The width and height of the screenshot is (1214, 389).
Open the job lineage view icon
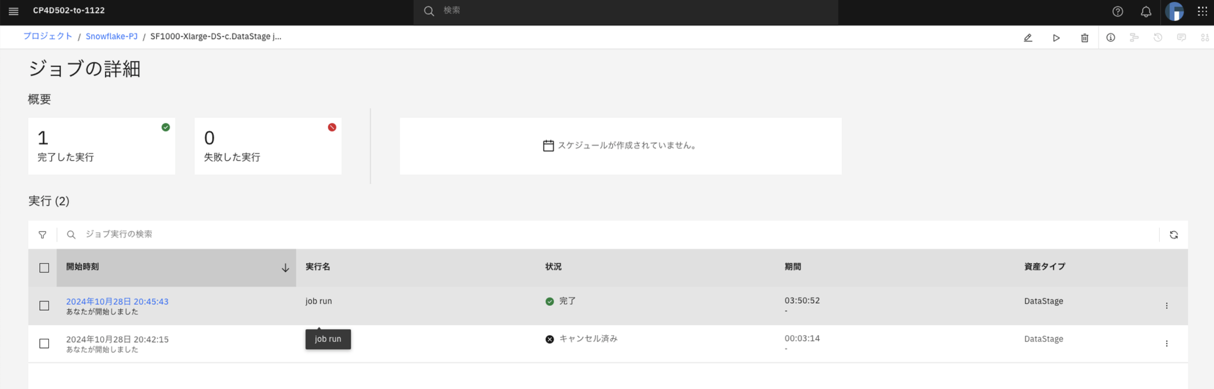[1134, 37]
